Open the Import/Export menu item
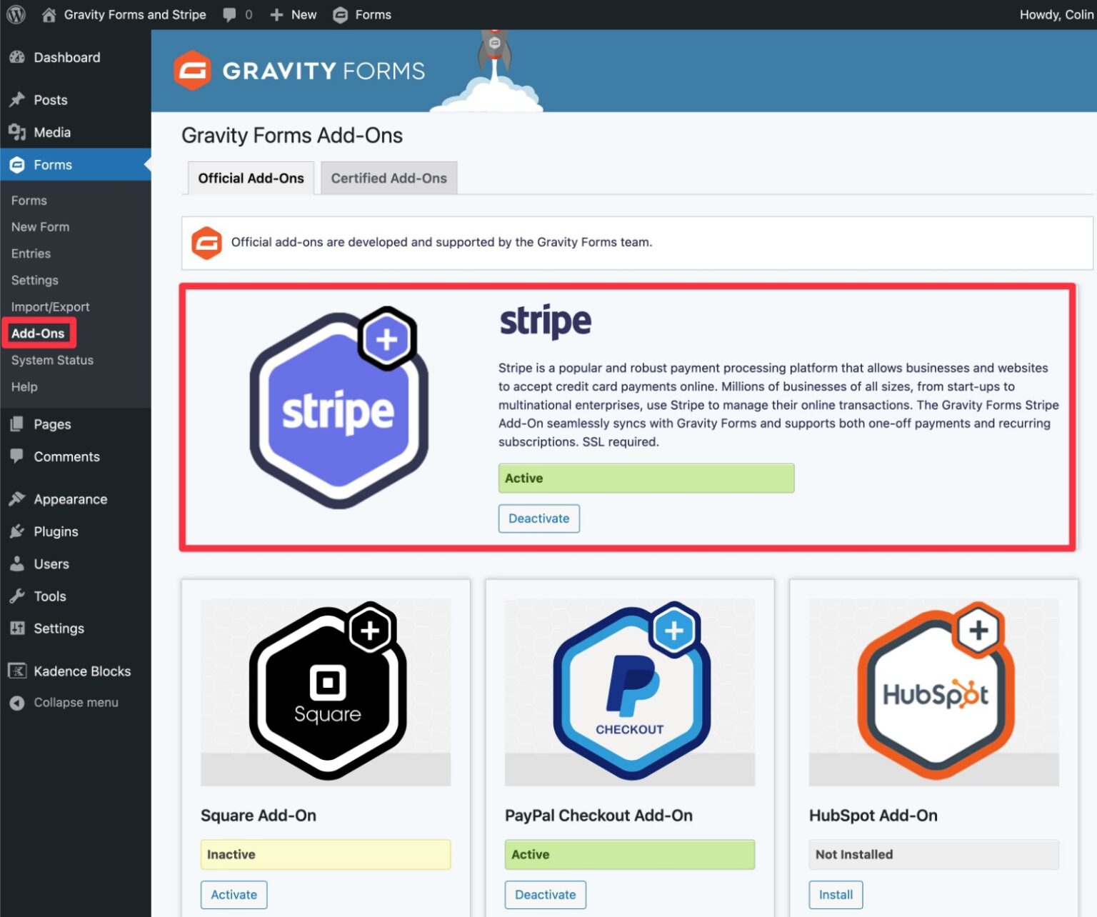The width and height of the screenshot is (1097, 917). point(50,306)
